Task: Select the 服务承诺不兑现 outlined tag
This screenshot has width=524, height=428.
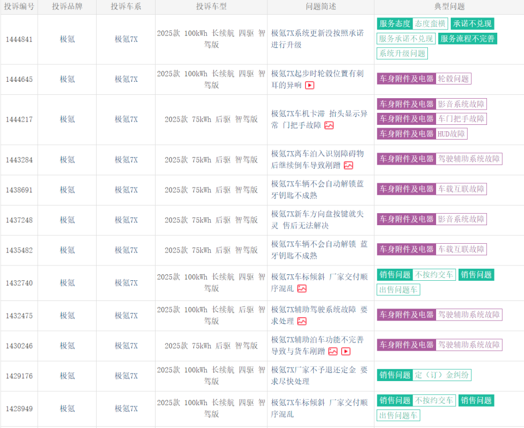Action: tap(406, 39)
